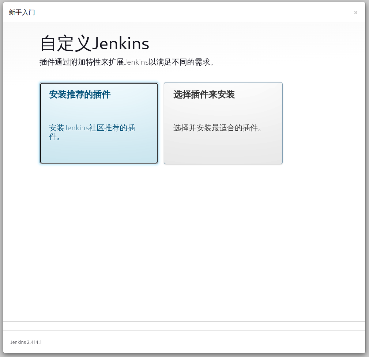Screen dimensions: 369x357
Task: Click the × to dismiss the setup wizard
Action: click(355, 12)
